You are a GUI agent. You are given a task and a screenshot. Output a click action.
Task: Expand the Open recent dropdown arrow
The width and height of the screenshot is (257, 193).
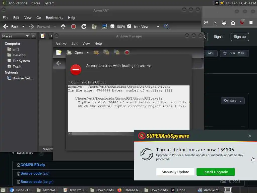(x=88, y=53)
